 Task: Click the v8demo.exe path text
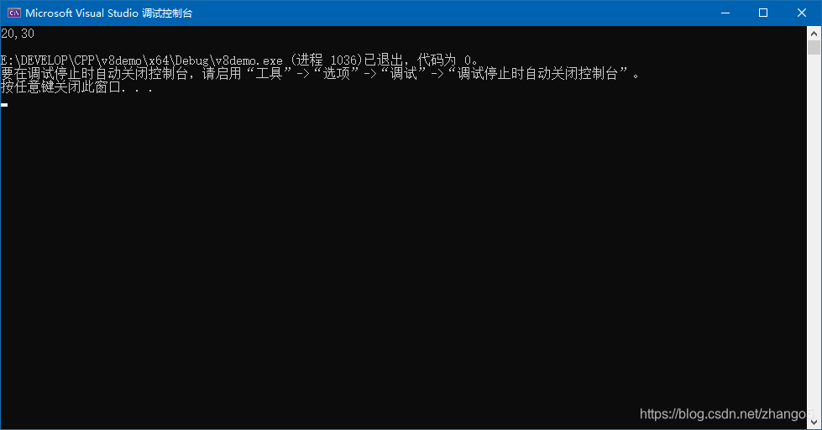pos(142,60)
